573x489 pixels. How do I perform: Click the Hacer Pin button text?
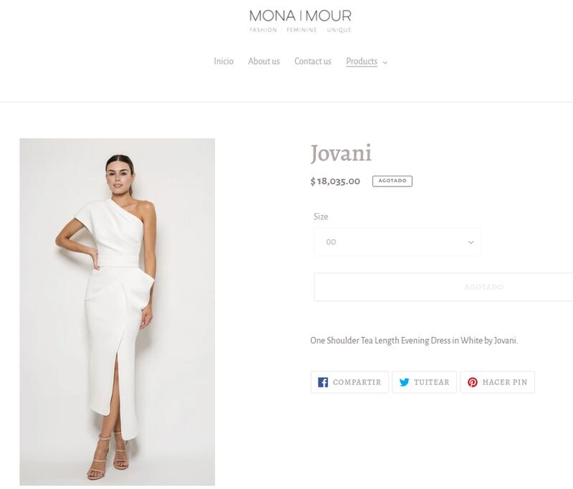click(505, 382)
